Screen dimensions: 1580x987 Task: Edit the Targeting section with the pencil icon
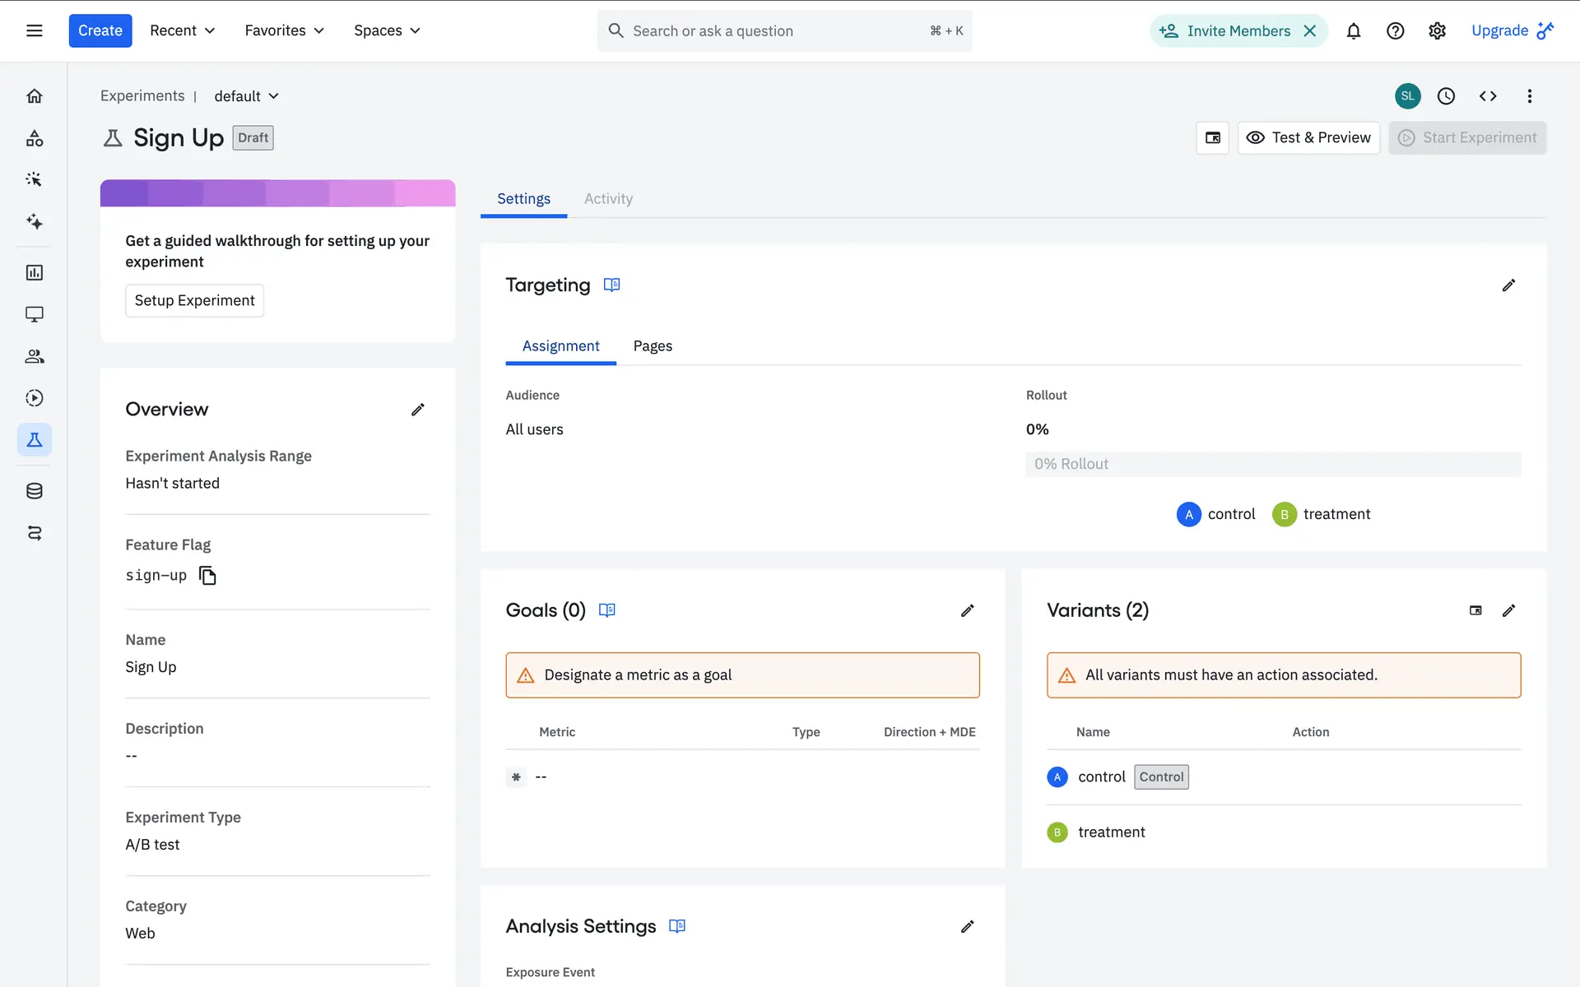(1508, 285)
